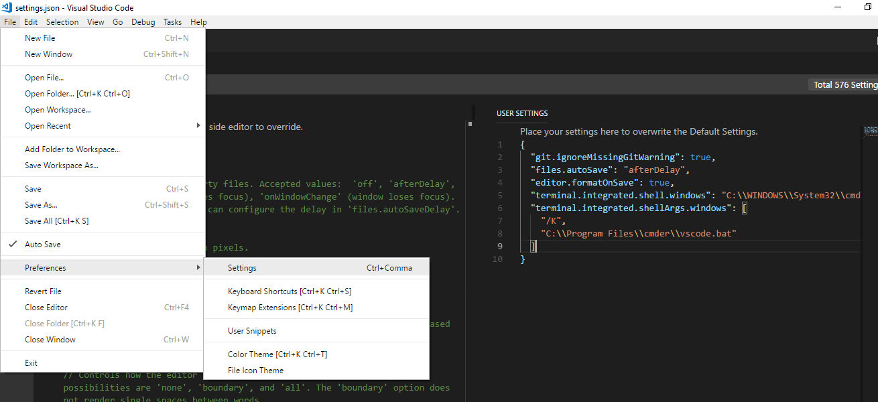Choose Save Workspace As... entry
This screenshot has width=878, height=402.
pos(103,165)
